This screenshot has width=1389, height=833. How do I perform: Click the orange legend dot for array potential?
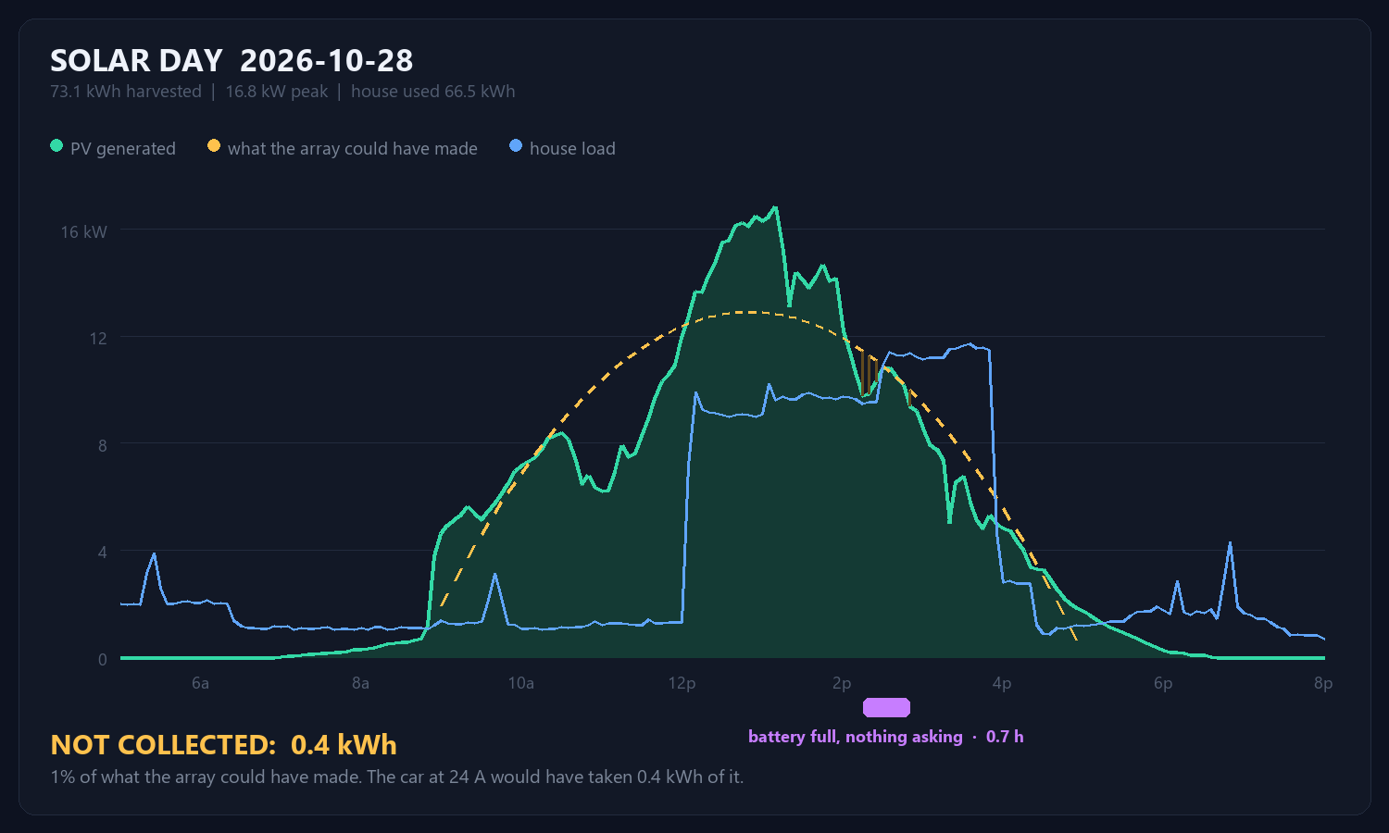[x=214, y=146]
